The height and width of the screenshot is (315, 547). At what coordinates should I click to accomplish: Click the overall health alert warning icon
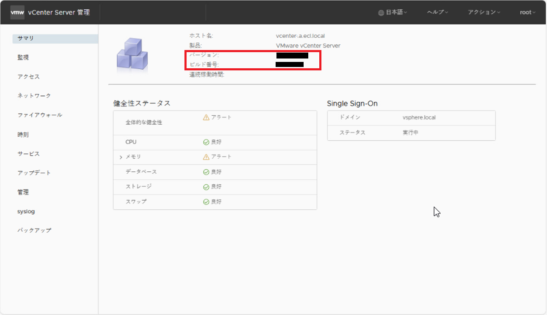206,117
